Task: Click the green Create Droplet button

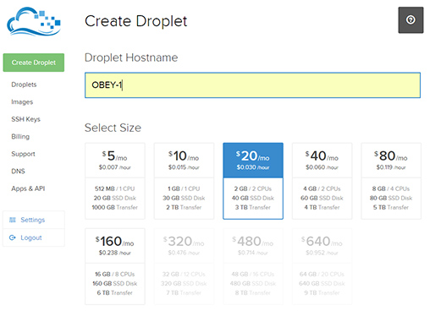Action: 34,63
